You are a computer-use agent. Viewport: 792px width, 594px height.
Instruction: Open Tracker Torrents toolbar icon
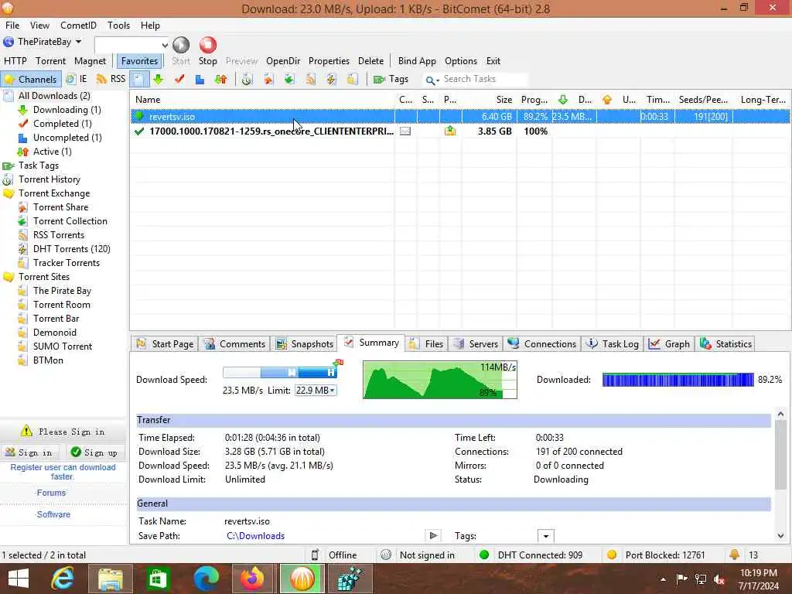tap(353, 79)
